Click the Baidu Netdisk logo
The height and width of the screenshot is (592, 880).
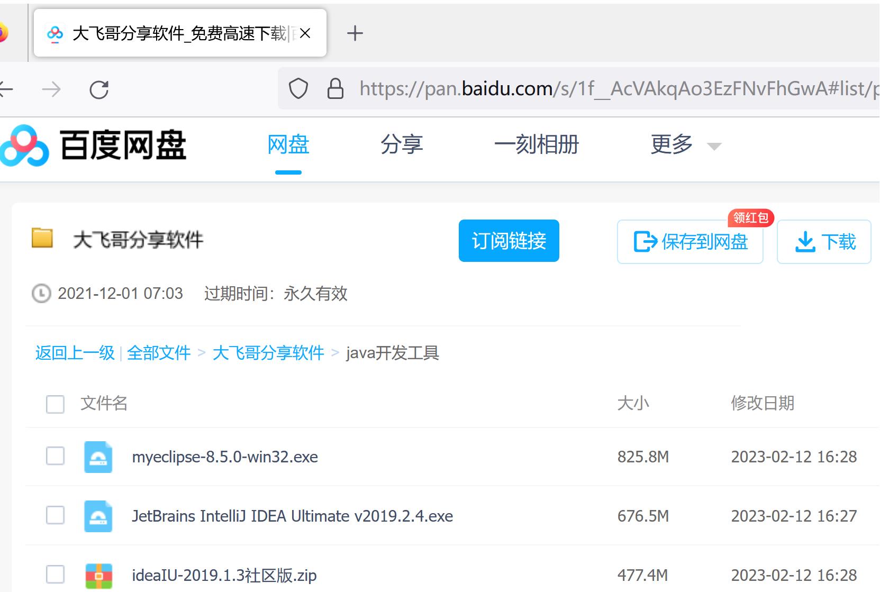[93, 145]
